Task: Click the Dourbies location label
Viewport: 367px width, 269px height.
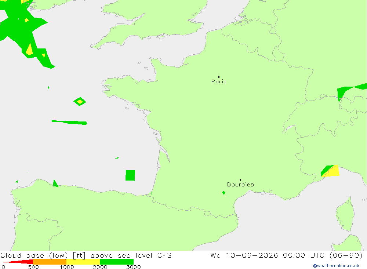Action: pyautogui.click(x=240, y=185)
